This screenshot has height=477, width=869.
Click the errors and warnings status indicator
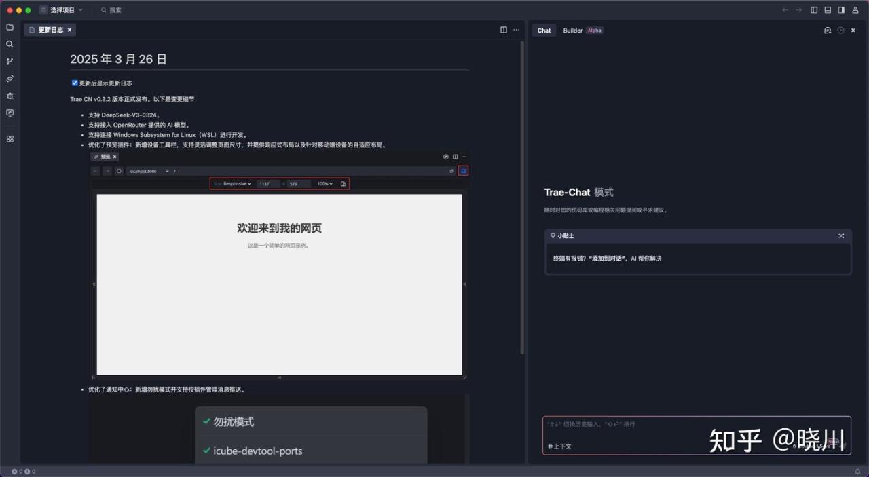[24, 472]
